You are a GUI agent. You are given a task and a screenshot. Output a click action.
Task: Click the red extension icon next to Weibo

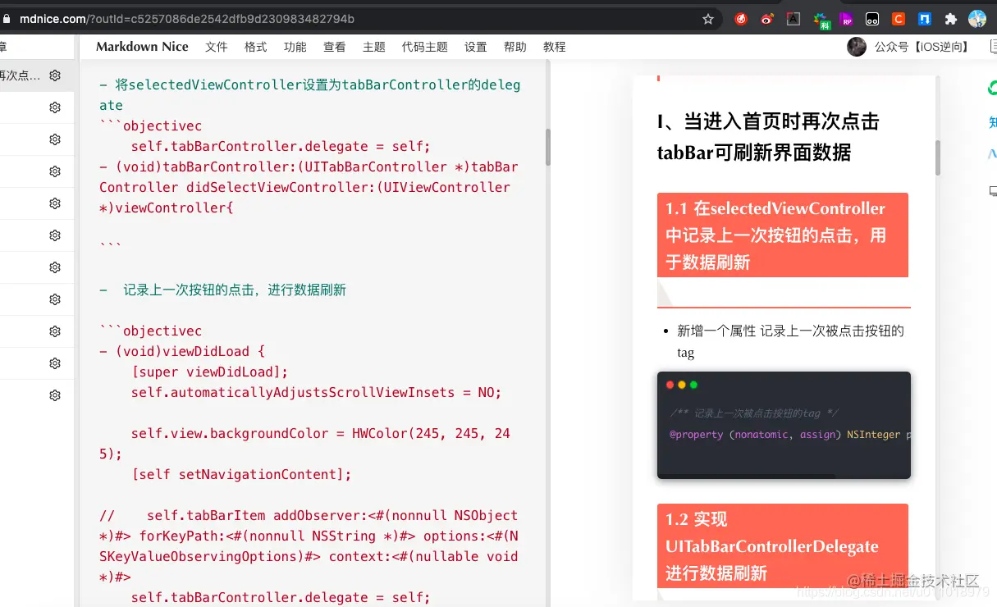741,18
